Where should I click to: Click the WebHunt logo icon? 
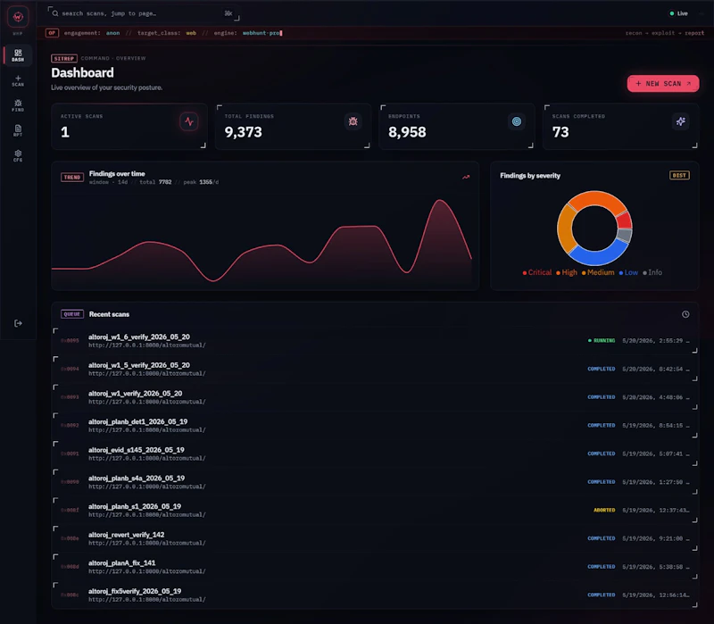(x=18, y=17)
